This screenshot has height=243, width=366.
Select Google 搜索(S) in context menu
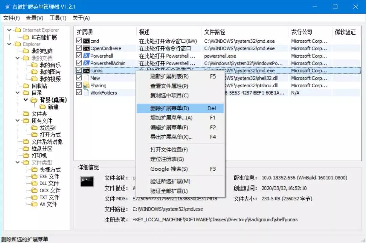(x=169, y=169)
